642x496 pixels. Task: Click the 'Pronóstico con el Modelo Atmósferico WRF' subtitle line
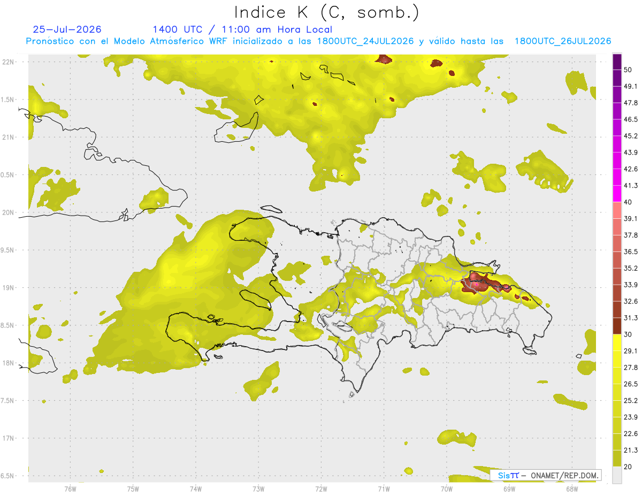click(x=318, y=41)
